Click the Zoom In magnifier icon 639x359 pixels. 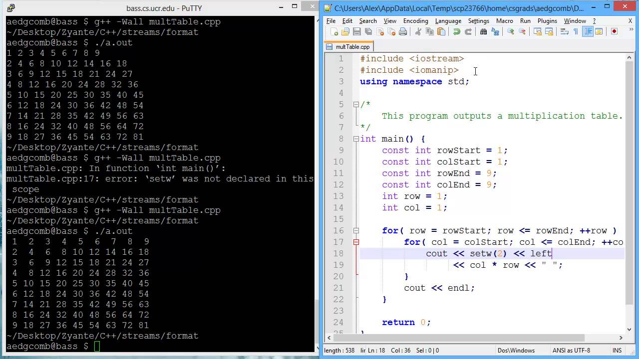[510, 31]
